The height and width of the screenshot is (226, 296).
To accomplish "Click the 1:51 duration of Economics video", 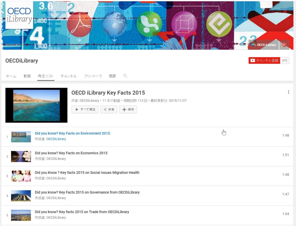I will click(x=286, y=155).
